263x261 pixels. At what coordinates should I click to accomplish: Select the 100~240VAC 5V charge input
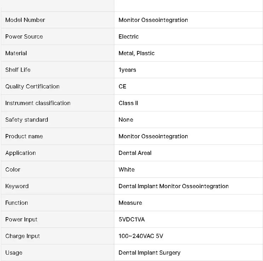pos(141,236)
